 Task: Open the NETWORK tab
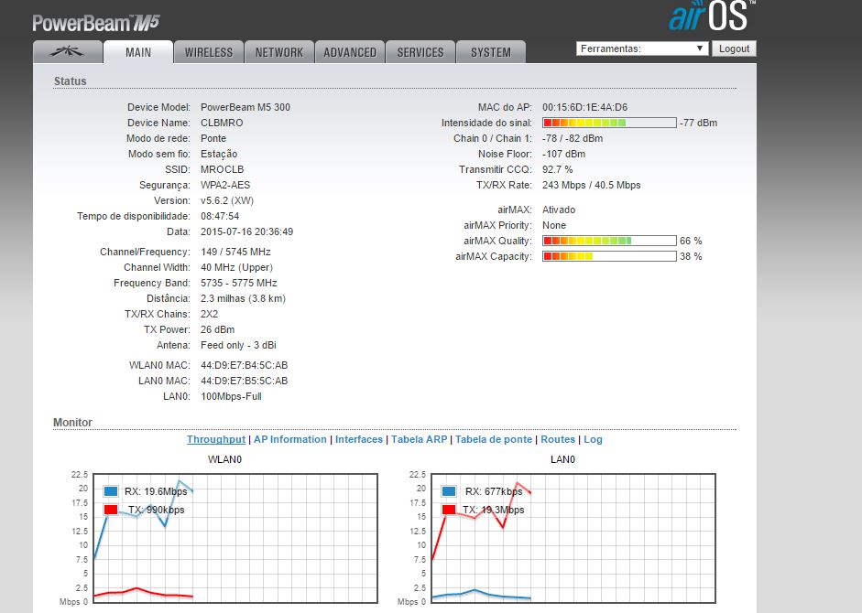click(279, 52)
